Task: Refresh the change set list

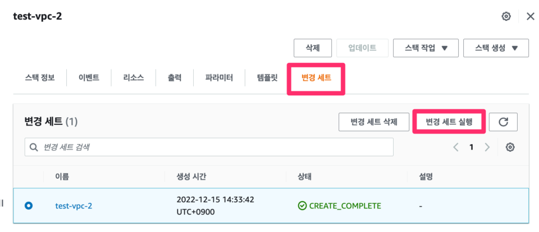Action: pos(503,122)
